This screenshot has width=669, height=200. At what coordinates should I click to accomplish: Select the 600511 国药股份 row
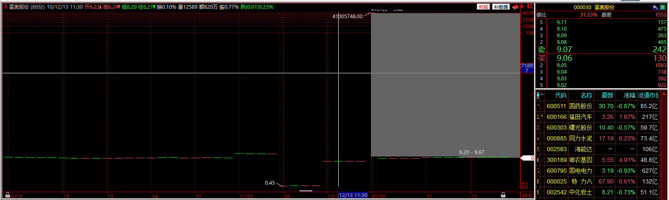597,106
